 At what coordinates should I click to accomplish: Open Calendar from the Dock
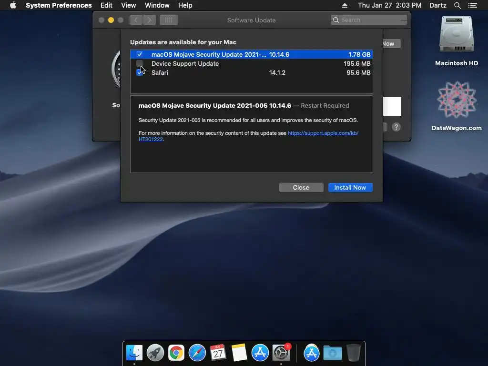[218, 353]
